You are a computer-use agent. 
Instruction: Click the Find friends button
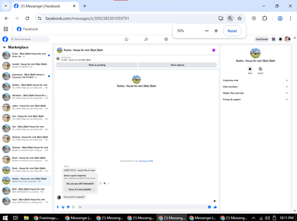coord(262,39)
